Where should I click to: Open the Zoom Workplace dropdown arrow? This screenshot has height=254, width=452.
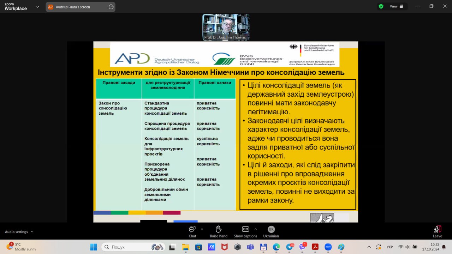point(38,7)
